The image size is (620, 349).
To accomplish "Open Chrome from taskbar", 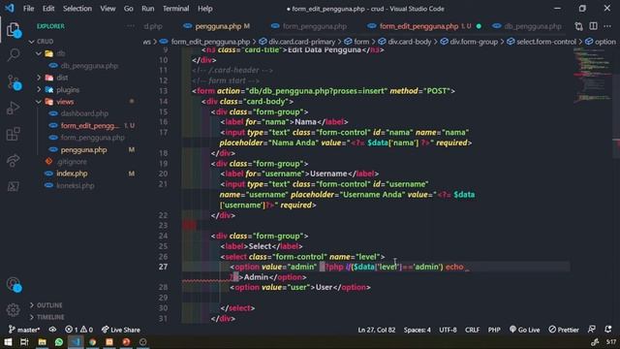I will pos(93,342).
